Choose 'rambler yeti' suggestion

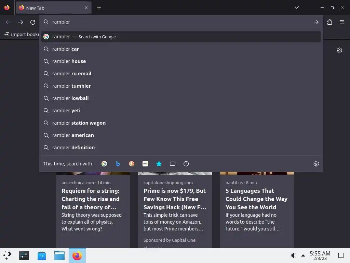pyautogui.click(x=181, y=111)
